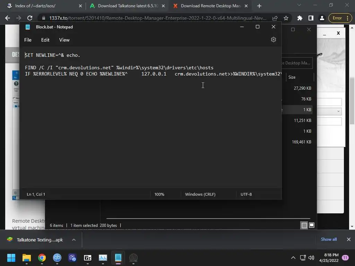The height and width of the screenshot is (266, 355).
Task: Open 7-Zip from taskbar
Action: (x=88, y=258)
